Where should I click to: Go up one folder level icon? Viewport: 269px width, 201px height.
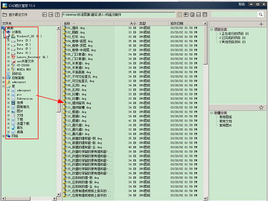pyautogui.click(x=57, y=14)
